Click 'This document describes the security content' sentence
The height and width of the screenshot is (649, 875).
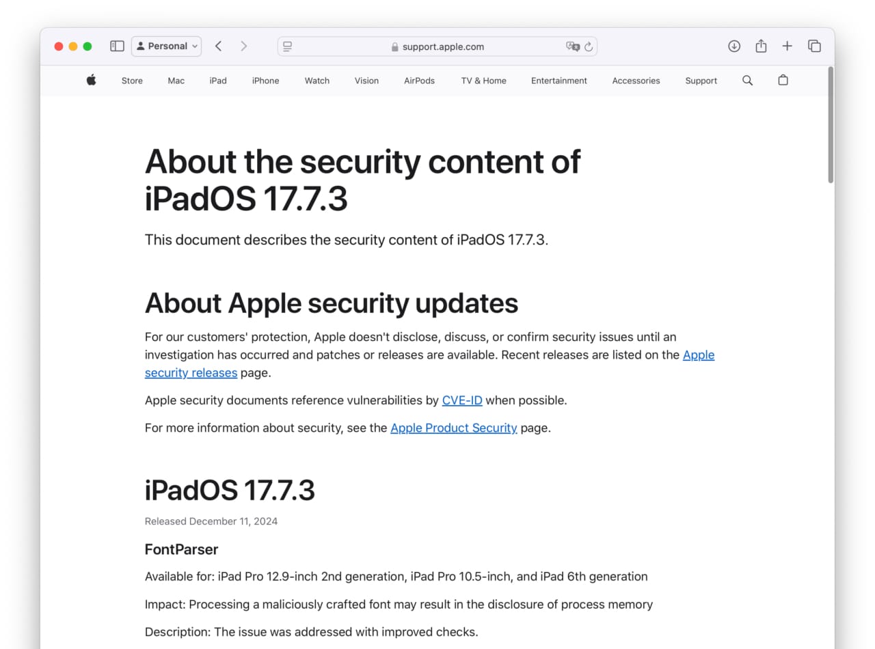[x=347, y=240]
